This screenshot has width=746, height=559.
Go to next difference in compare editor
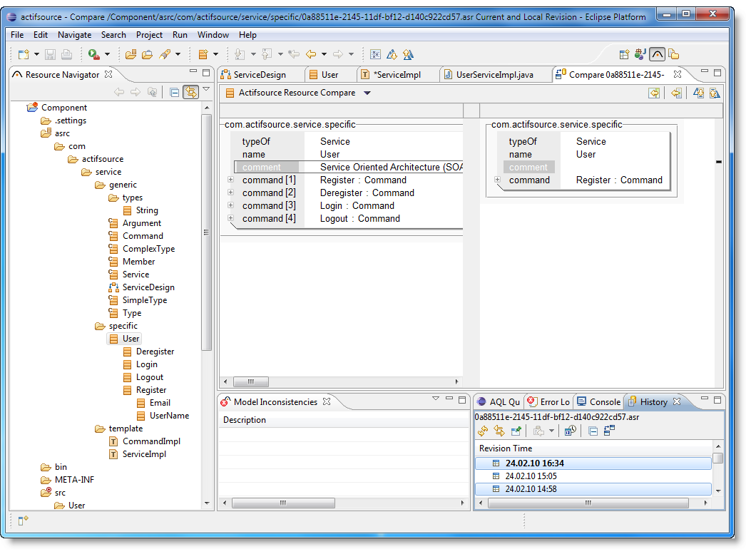click(x=698, y=93)
